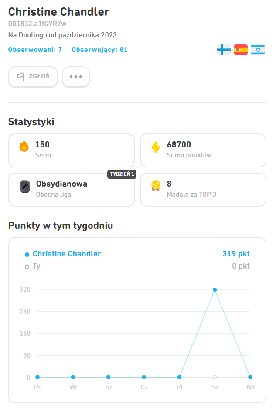Click the Sunday data point on chart
The width and height of the screenshot is (276, 409).
coord(250,377)
